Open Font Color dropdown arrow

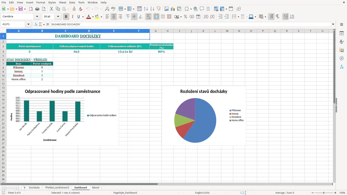click(93, 17)
